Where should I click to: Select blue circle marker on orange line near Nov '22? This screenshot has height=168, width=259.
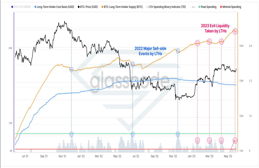(x=178, y=51)
